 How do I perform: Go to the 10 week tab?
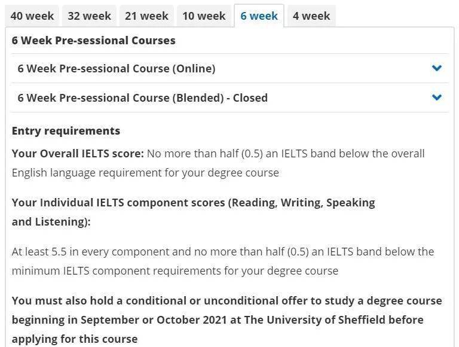click(x=204, y=16)
